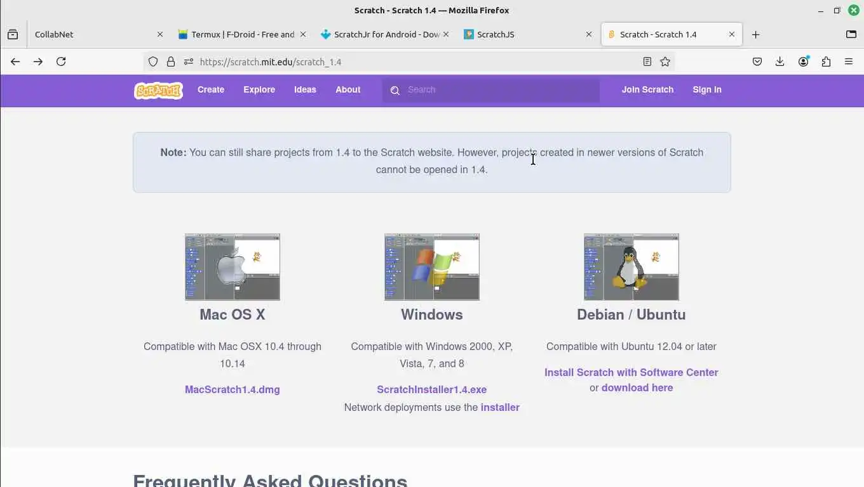Click the download here link
This screenshot has width=864, height=487.
point(637,388)
